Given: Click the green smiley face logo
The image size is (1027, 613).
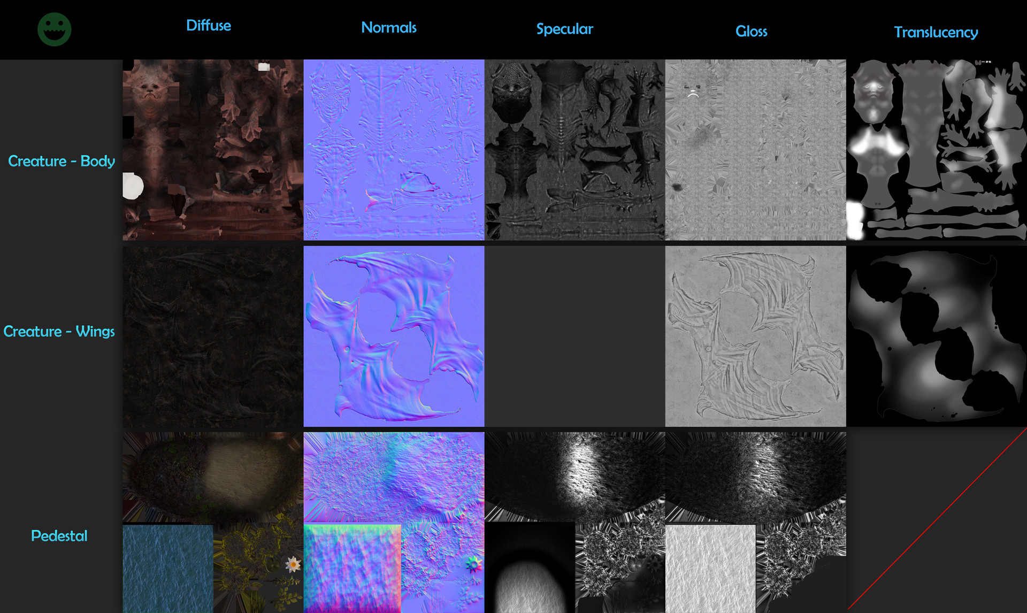Looking at the screenshot, I should tap(54, 29).
